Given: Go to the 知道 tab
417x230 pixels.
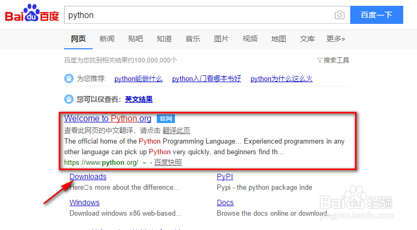Looking at the screenshot, I should [x=164, y=39].
